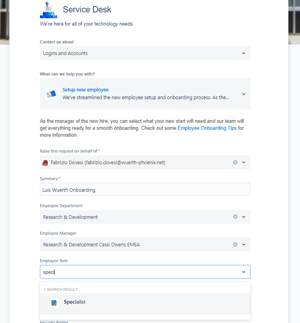Open the Employee Department dropdown arrow
300x323 pixels.
point(244,217)
